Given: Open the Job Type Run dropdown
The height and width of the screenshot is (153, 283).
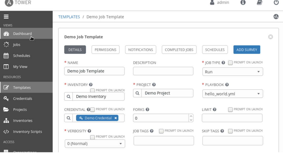Looking at the screenshot, I should click(233, 72).
